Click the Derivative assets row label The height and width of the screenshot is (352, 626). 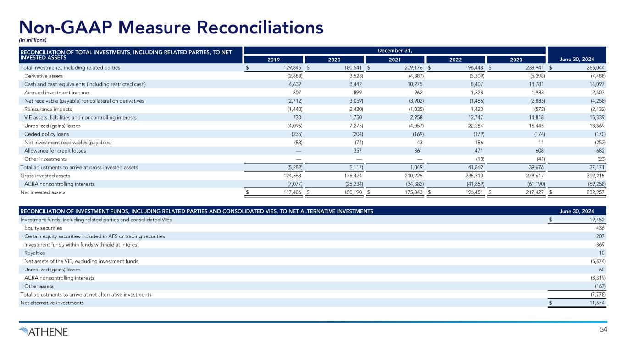click(x=46, y=76)
